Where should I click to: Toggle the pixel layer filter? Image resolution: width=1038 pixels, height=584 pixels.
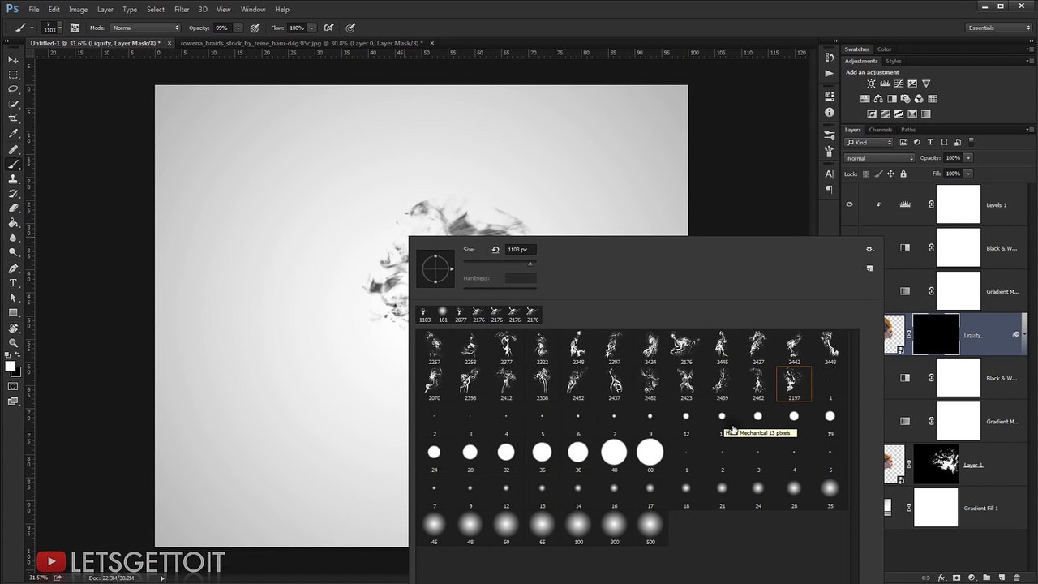point(903,143)
